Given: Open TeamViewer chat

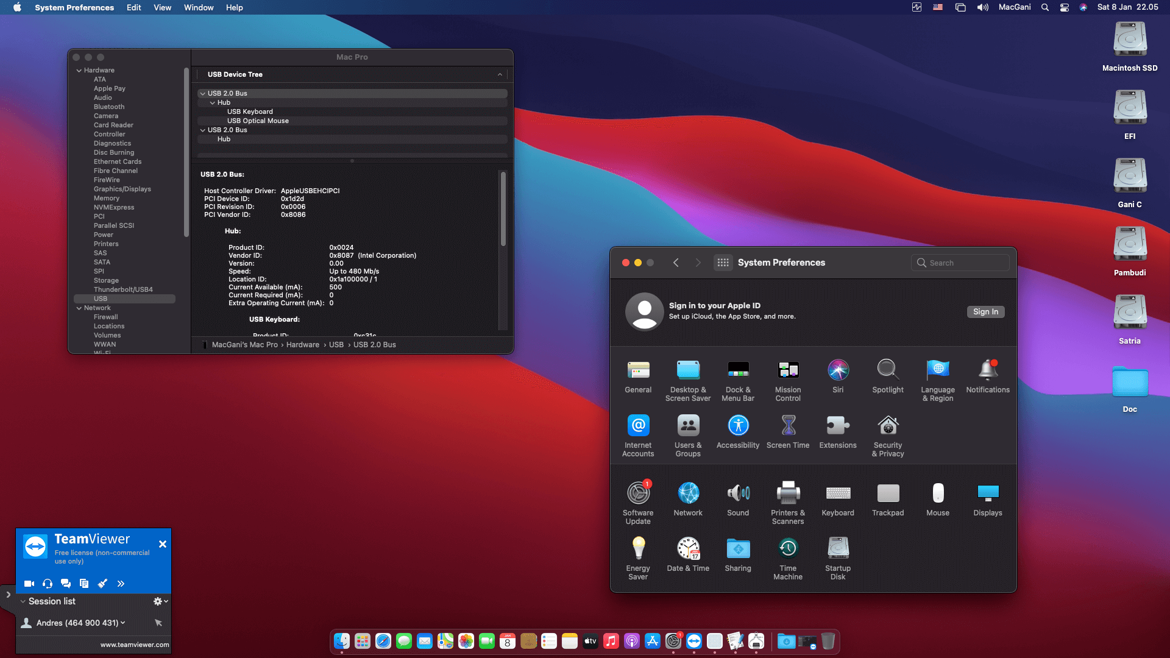Looking at the screenshot, I should pos(66,583).
